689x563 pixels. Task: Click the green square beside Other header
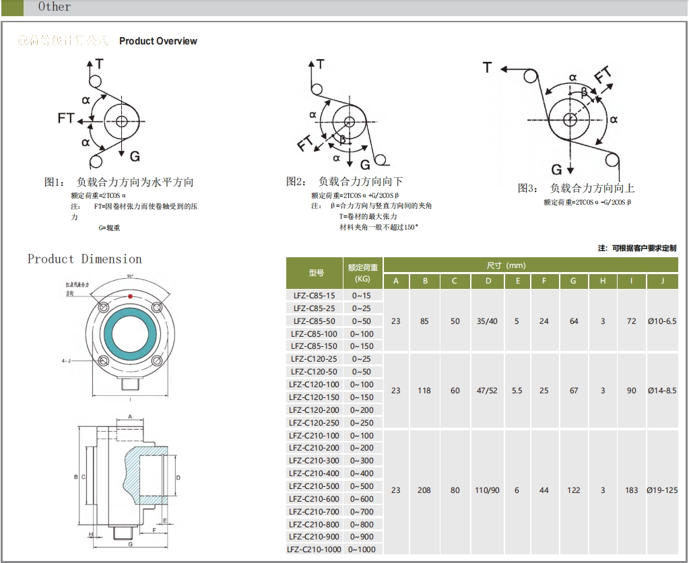click(12, 7)
